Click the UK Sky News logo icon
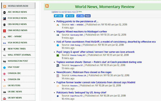This screenshot has height=101, width=161. point(5,98)
